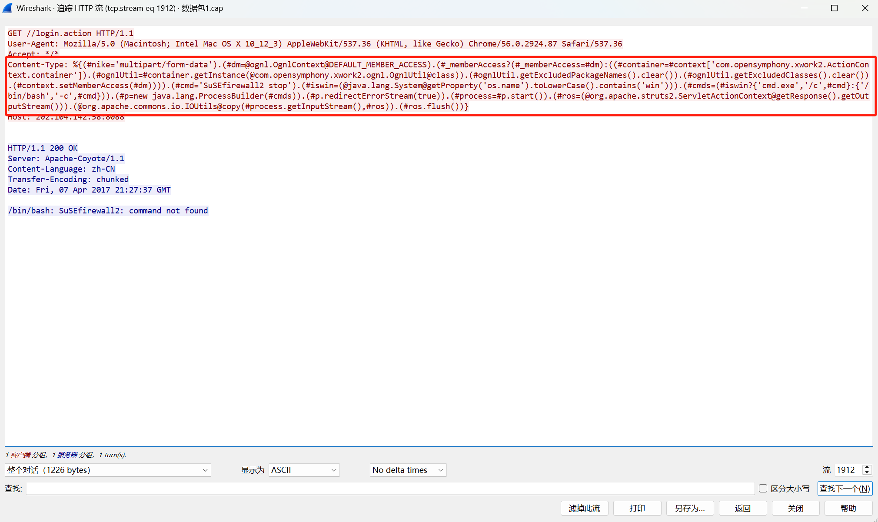878x522 pixels.
Task: Increment the stream number stepper up
Action: coord(867,467)
